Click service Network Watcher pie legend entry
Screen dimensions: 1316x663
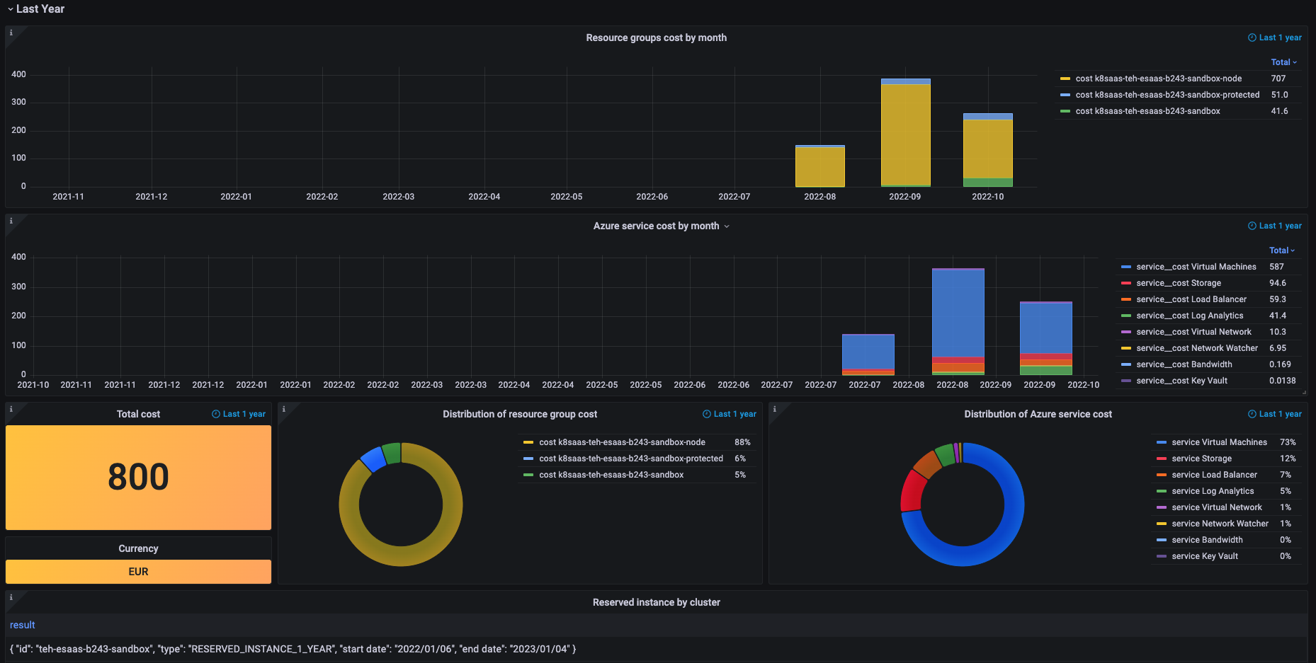point(1220,524)
